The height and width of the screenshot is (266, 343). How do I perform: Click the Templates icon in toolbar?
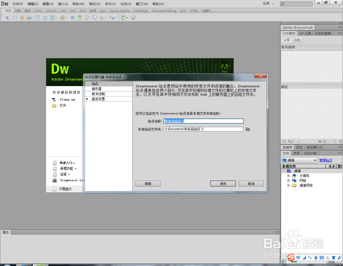(x=123, y=18)
